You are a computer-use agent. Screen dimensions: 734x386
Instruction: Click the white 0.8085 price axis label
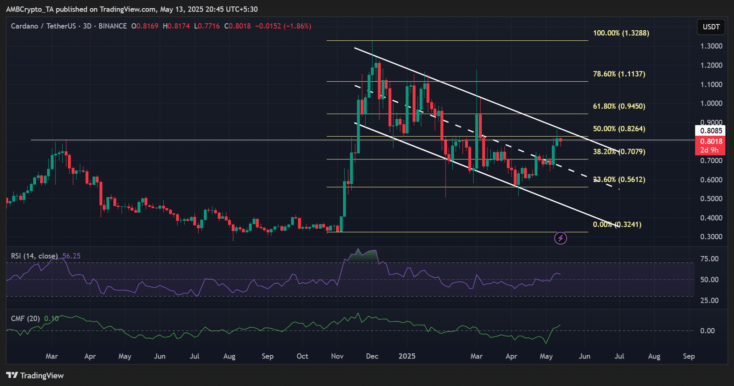click(x=710, y=131)
